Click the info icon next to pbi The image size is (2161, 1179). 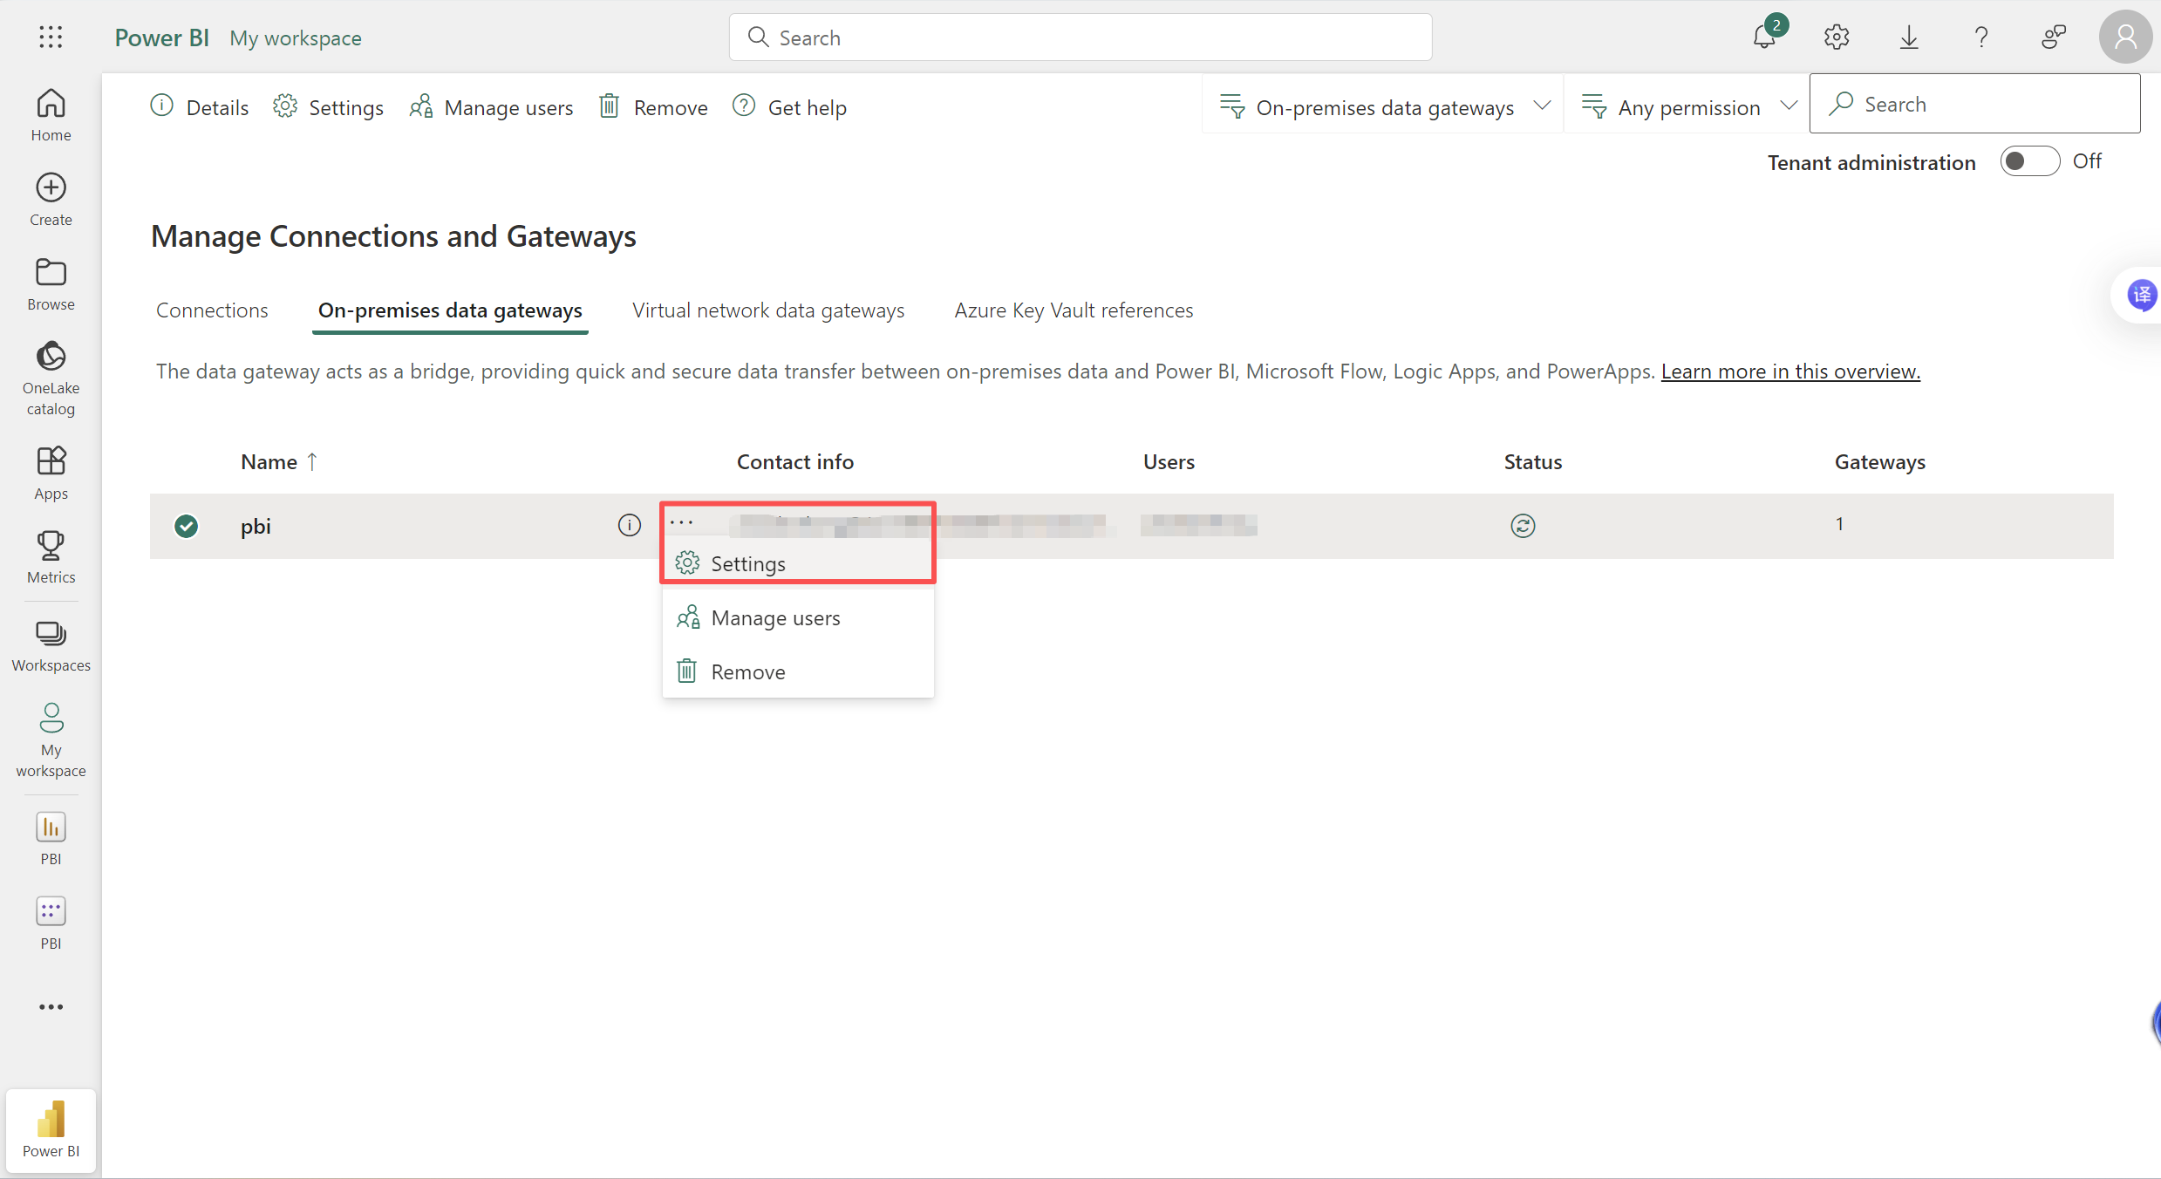pyautogui.click(x=629, y=525)
